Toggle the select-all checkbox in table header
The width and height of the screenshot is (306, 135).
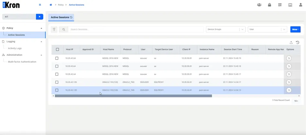(x=57, y=49)
